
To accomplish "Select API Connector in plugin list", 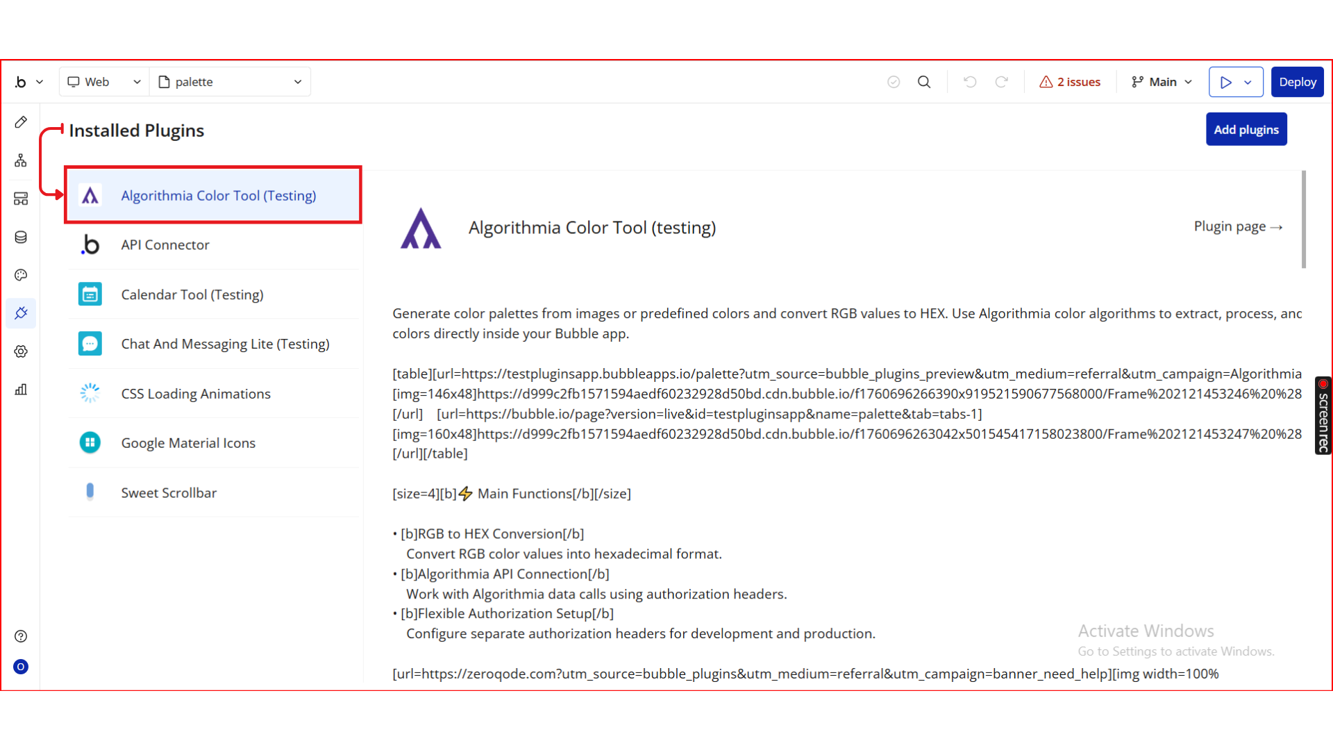I will coord(165,245).
